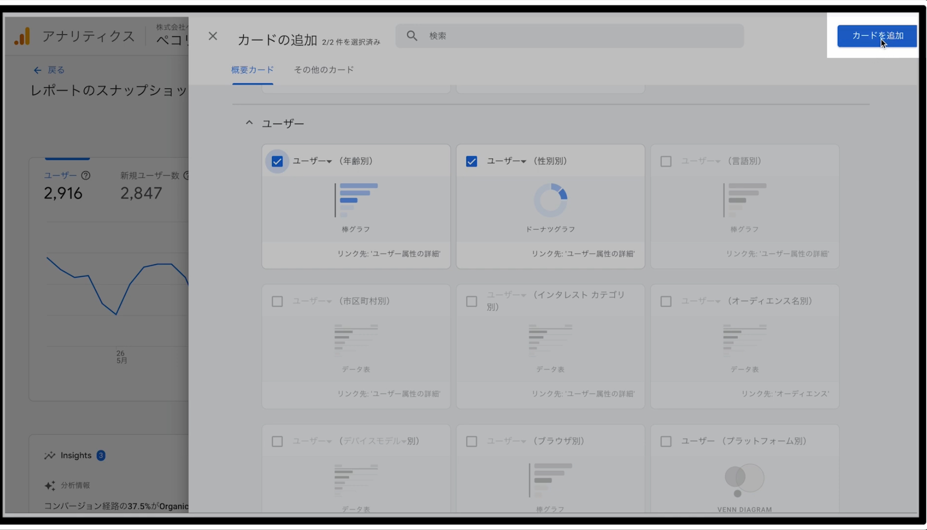Screen dimensions: 927x530
Task: Switch to the その他のカード tab
Action: 324,70
